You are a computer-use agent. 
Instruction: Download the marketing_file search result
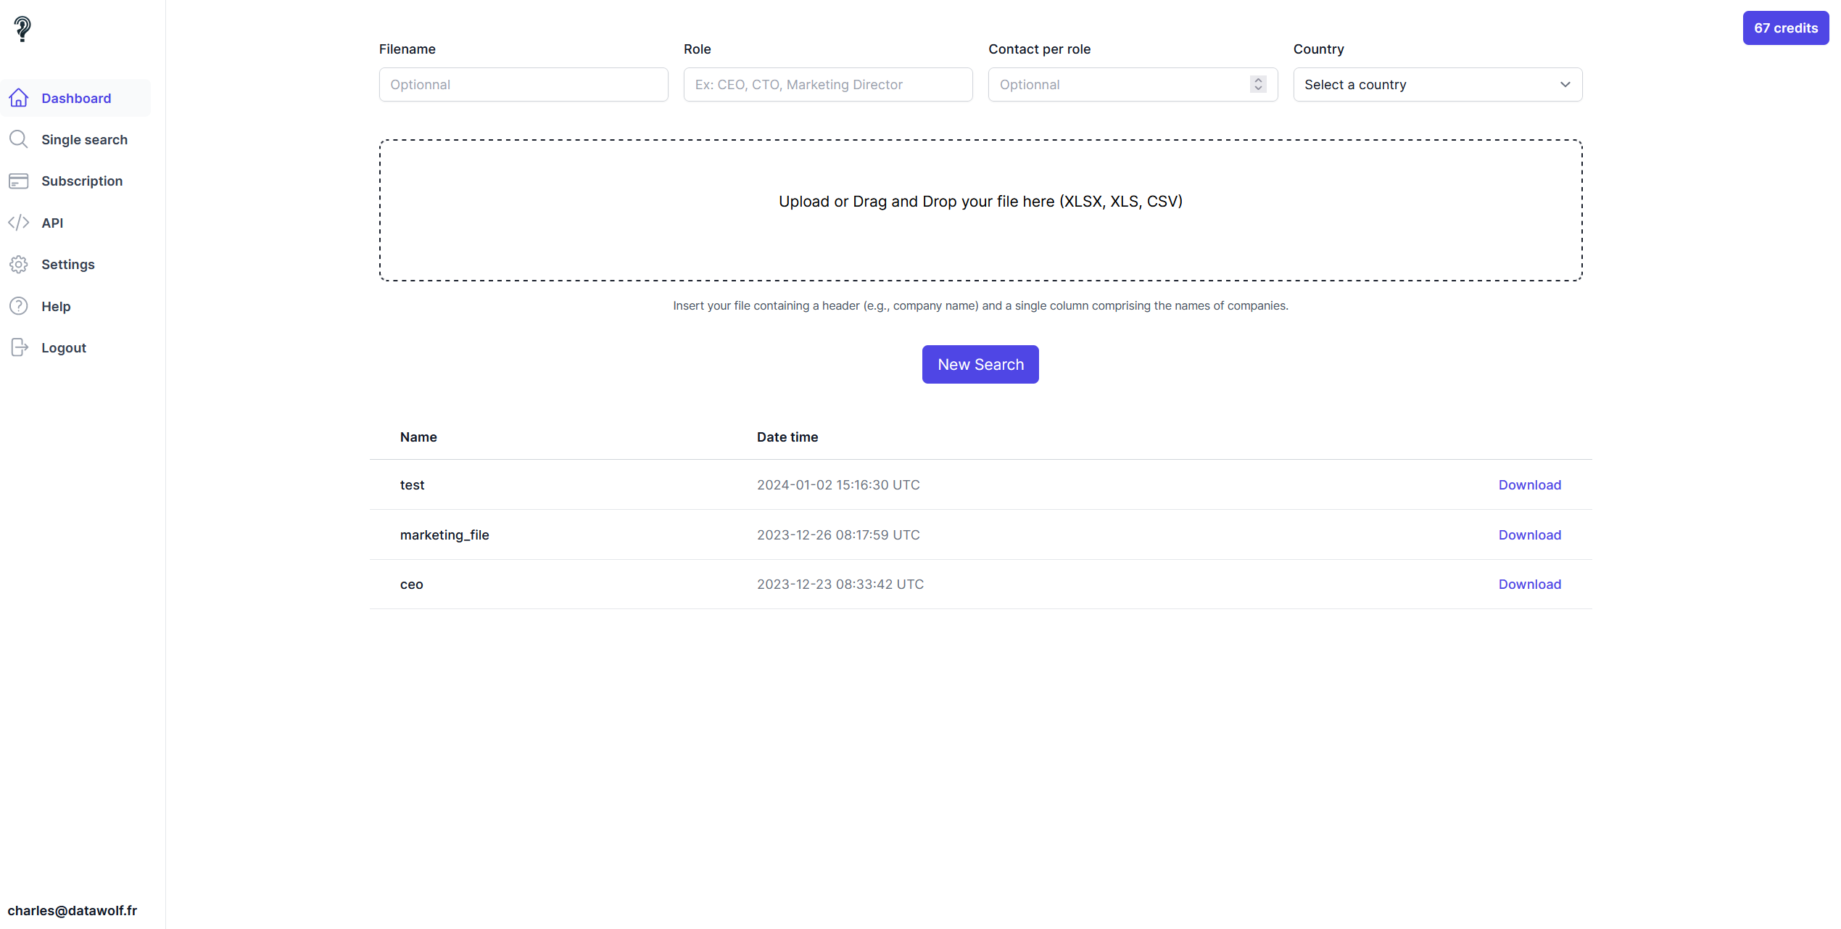(1529, 534)
